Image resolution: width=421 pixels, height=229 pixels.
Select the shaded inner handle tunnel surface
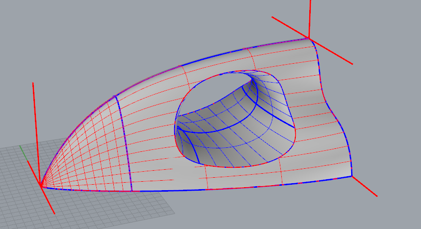pos(228,128)
